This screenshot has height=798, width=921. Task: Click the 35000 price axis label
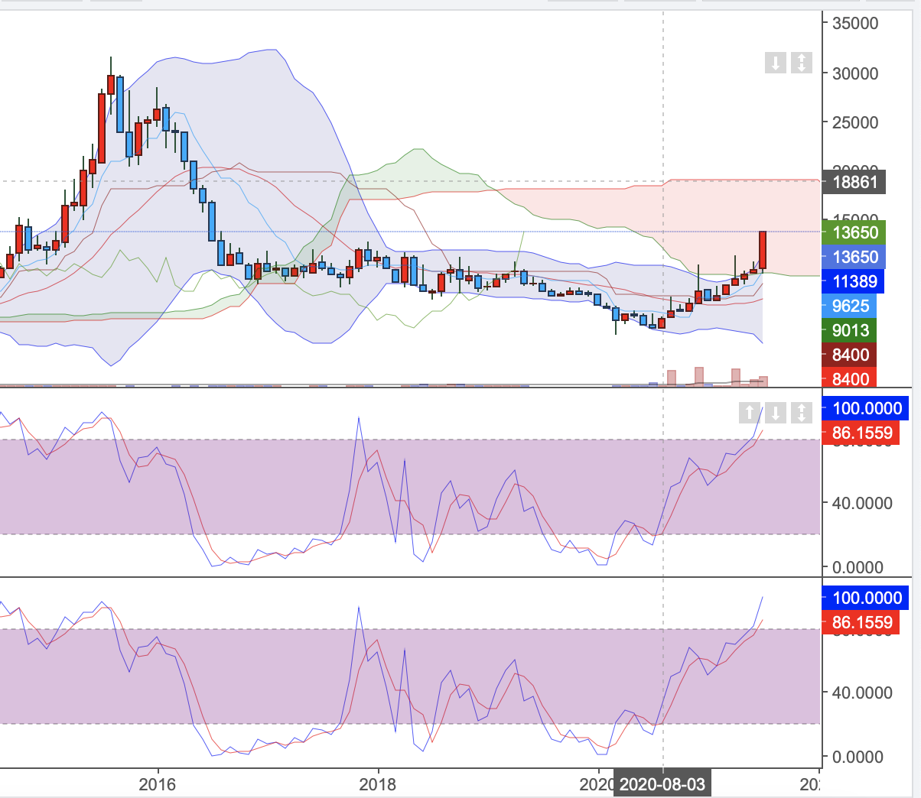point(855,23)
